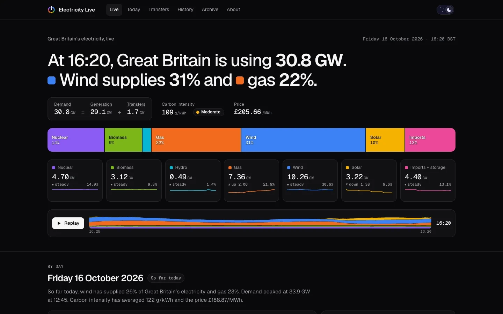Click the Moderate carbon intensity badge
This screenshot has height=314, width=503.
(x=209, y=112)
